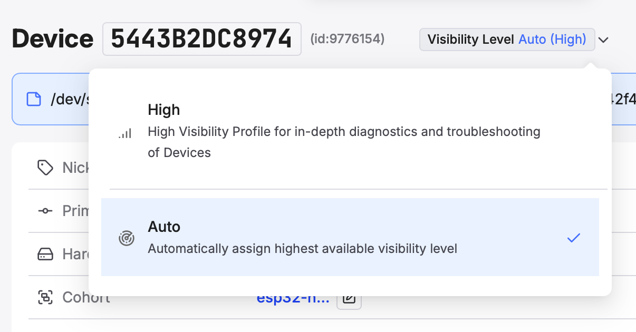Click the signal bars icon beside High
Image resolution: width=636 pixels, height=332 pixels.
(x=125, y=133)
